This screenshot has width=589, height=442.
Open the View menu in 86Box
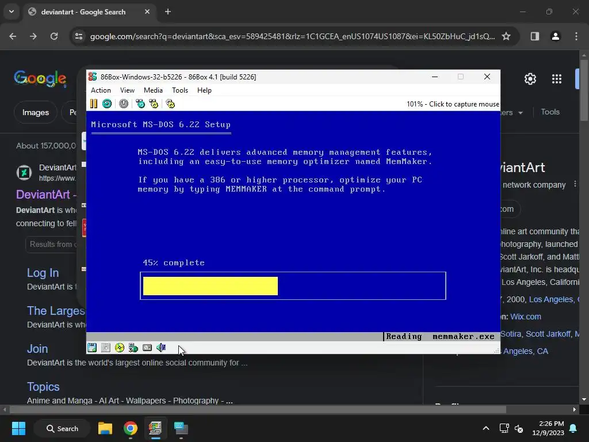tap(127, 90)
